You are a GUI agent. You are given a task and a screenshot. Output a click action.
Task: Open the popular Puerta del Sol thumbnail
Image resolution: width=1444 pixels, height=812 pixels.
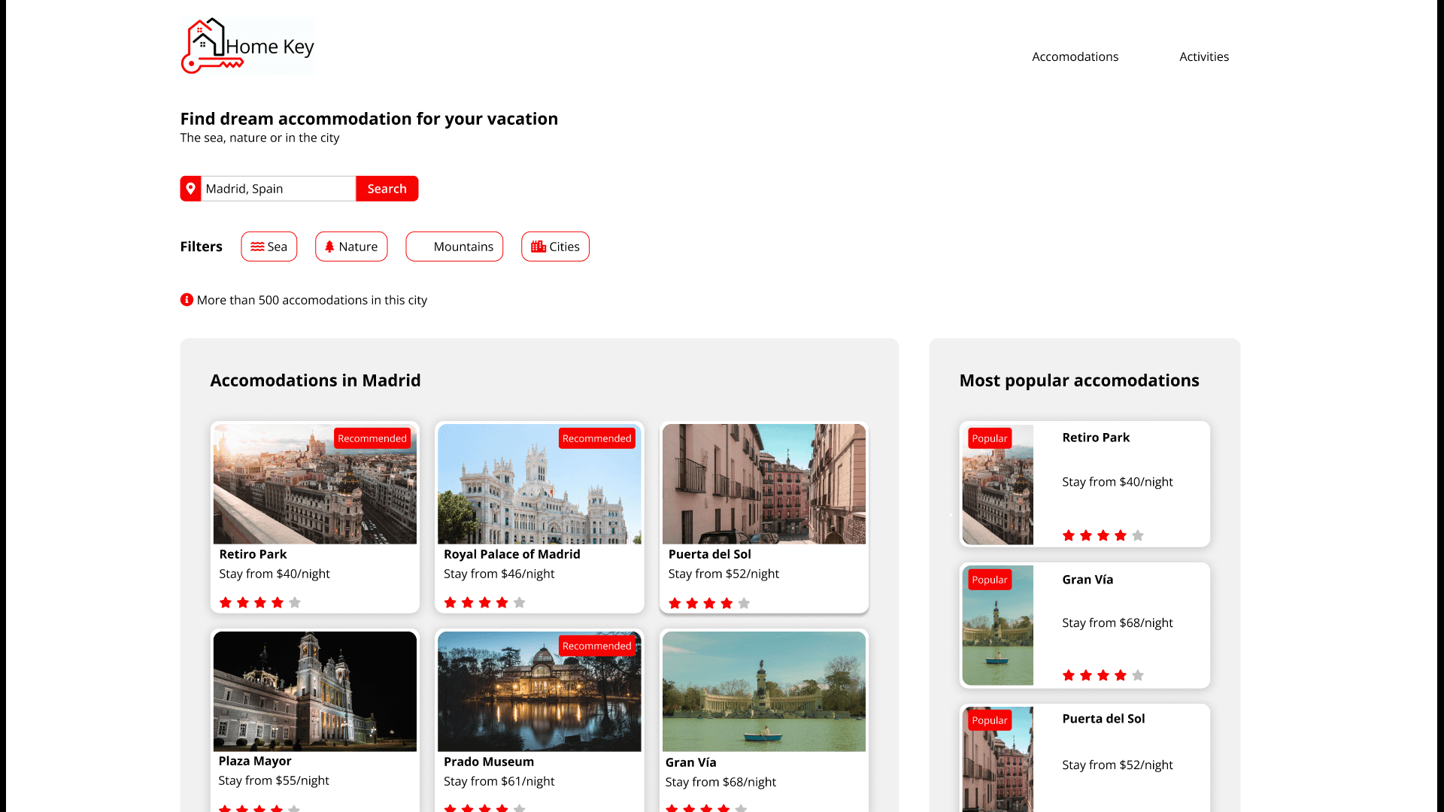click(998, 759)
